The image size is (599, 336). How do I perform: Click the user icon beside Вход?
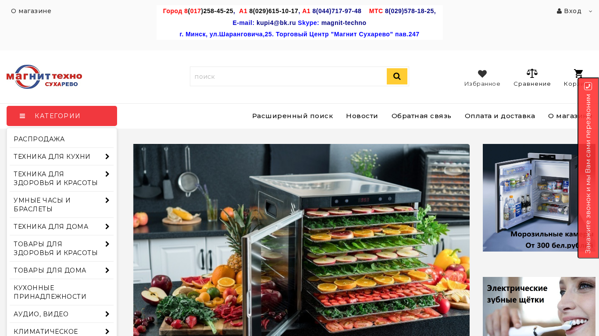click(559, 11)
